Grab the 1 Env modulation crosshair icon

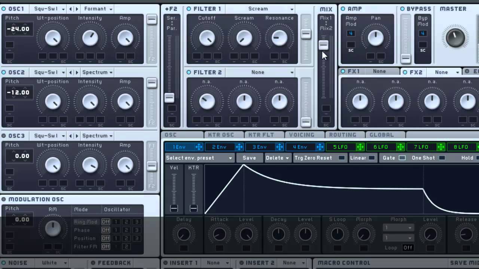(x=198, y=147)
